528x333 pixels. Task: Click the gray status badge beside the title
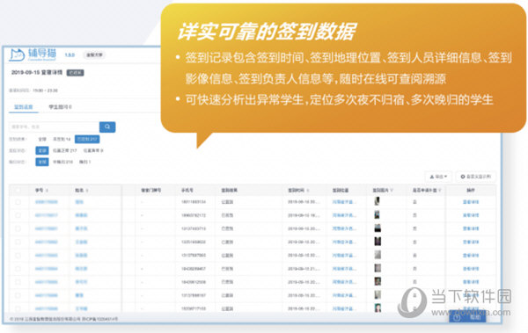tap(75, 73)
